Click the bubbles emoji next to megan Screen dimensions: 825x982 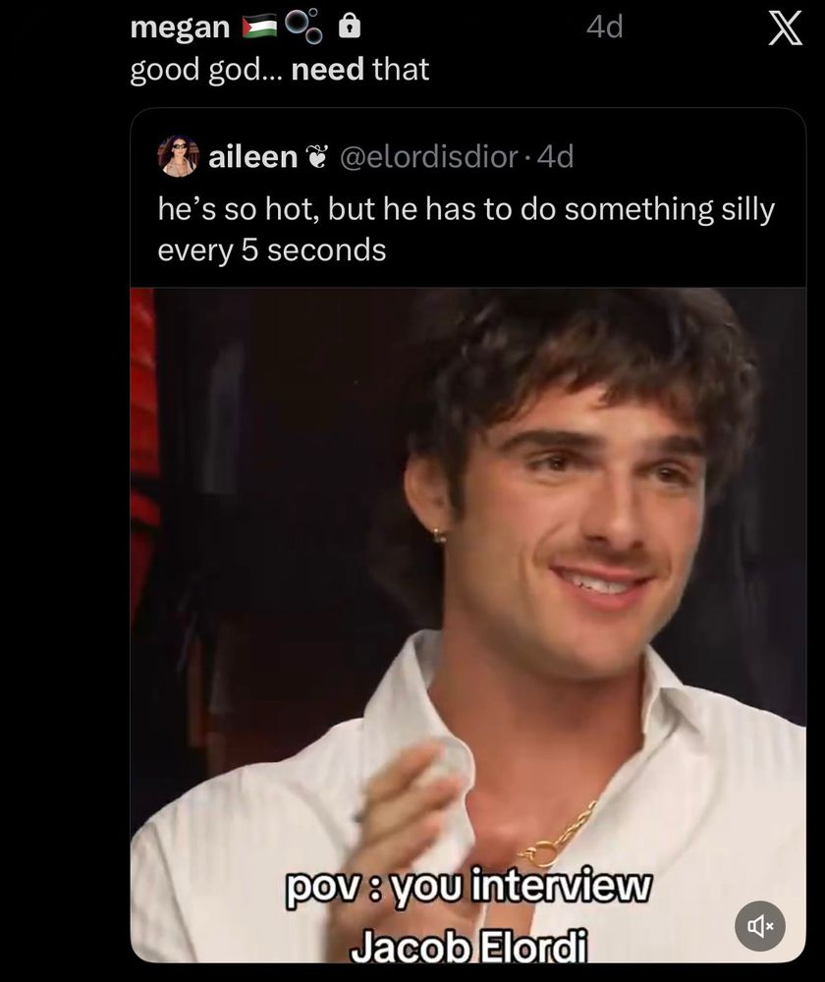pos(304,27)
